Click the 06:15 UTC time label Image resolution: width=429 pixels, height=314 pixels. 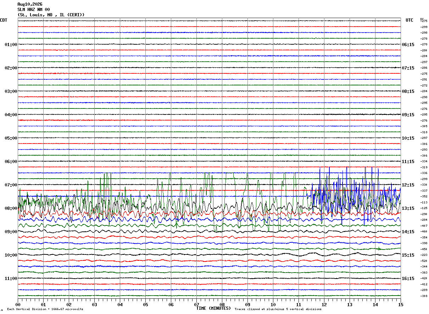coord(408,45)
